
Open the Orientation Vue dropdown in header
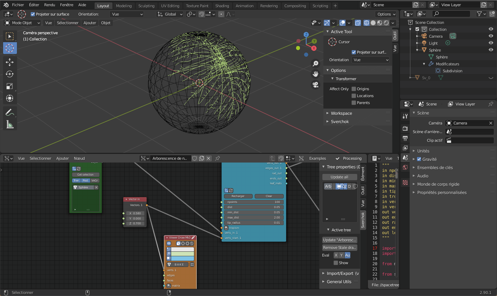127,14
